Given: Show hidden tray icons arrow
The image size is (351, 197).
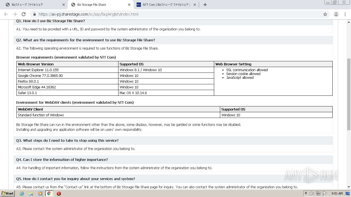Looking at the screenshot, I should point(306,193).
